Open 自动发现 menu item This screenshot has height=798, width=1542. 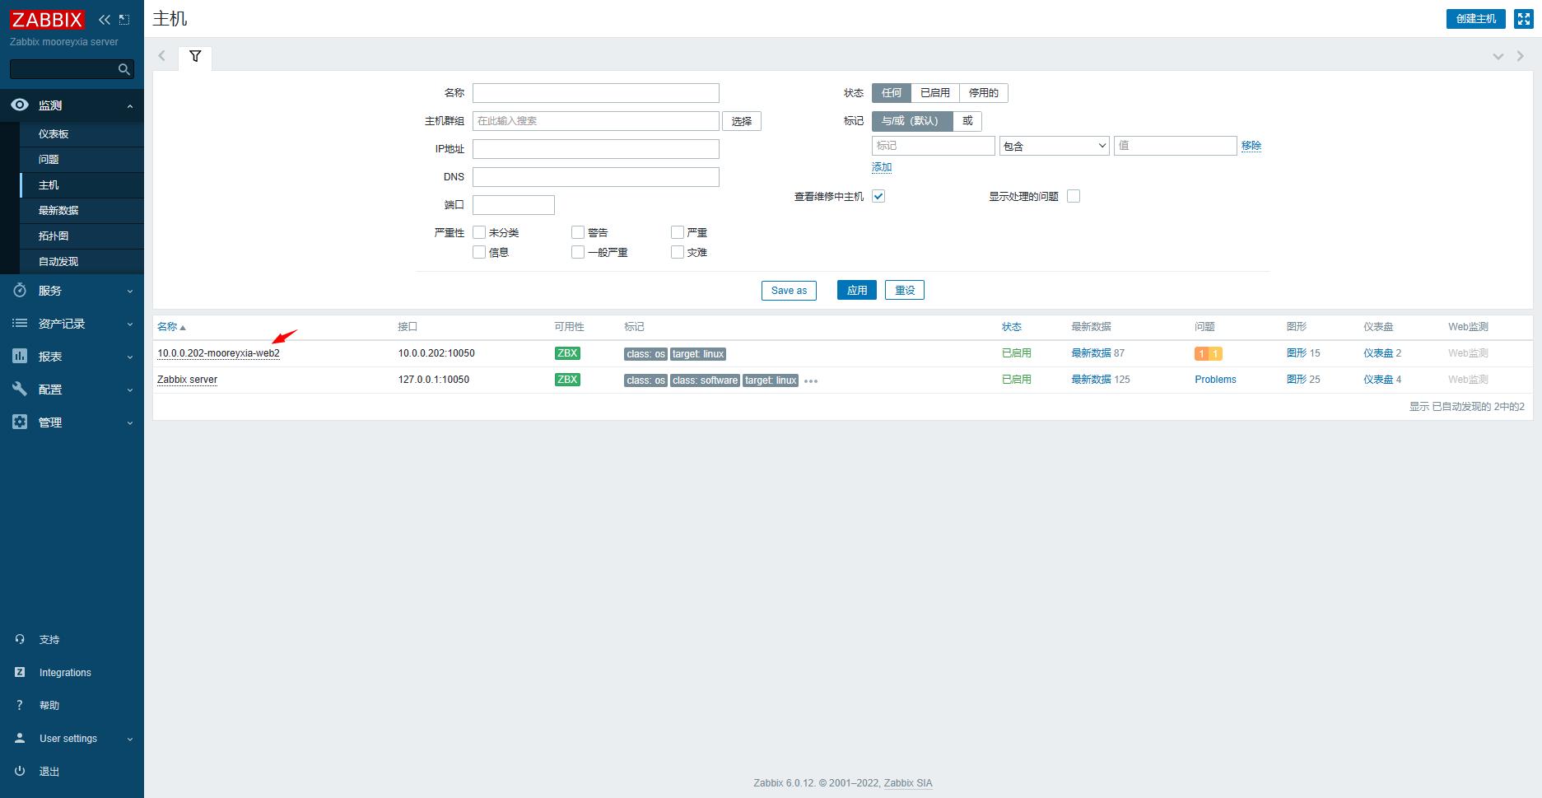pyautogui.click(x=82, y=261)
